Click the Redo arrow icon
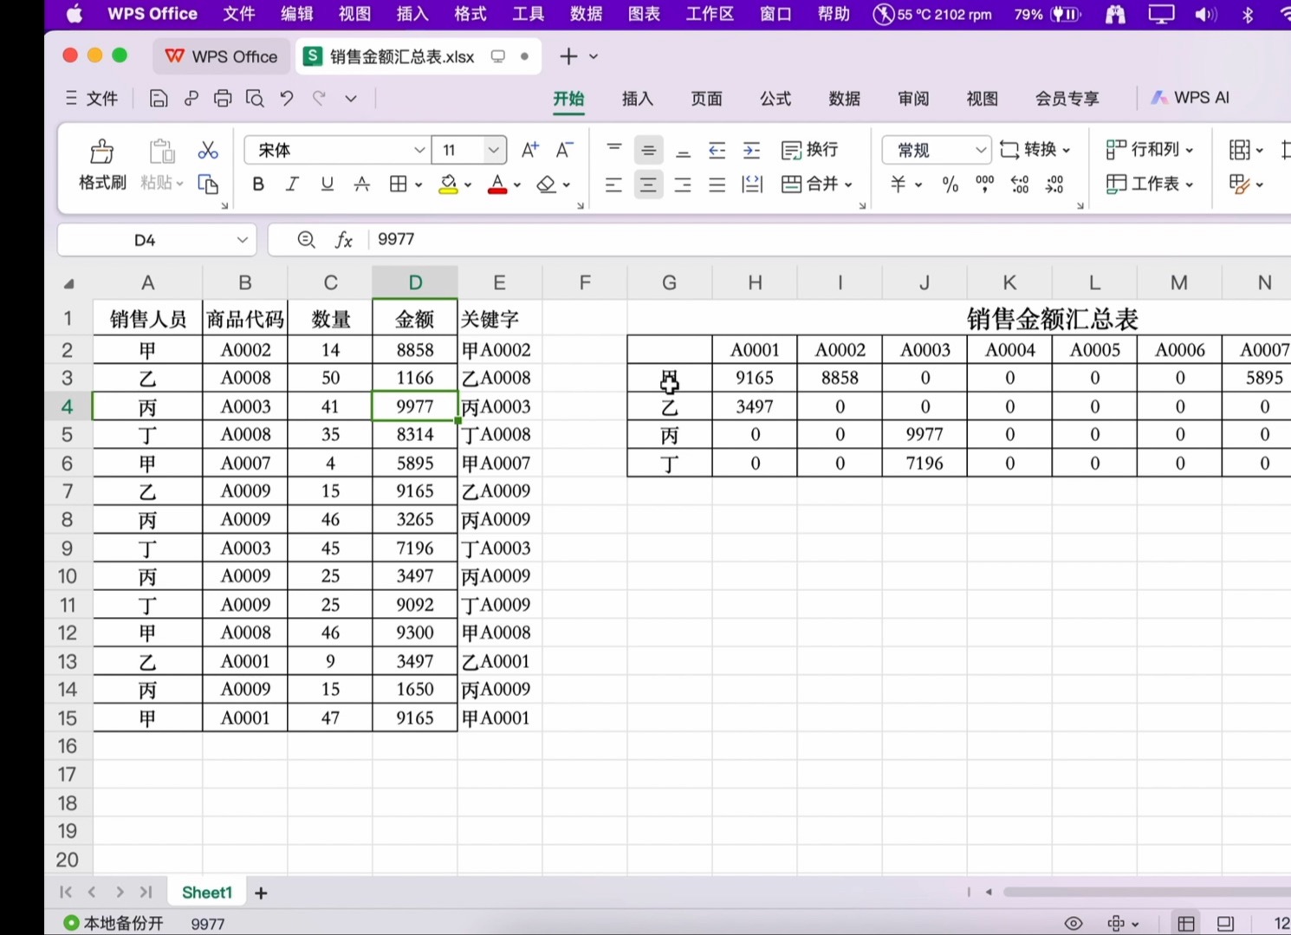The height and width of the screenshot is (935, 1291). pyautogui.click(x=319, y=99)
